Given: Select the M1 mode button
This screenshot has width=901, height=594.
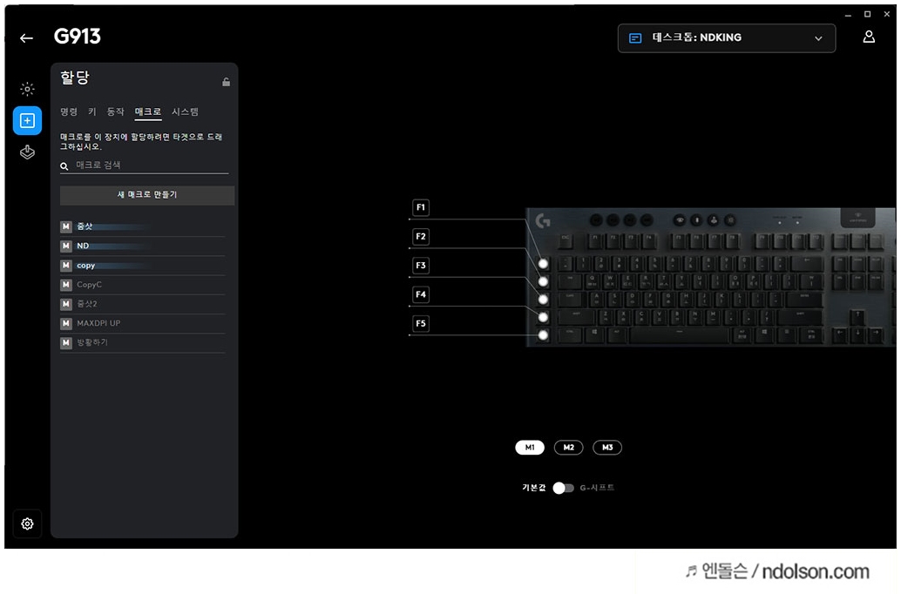Looking at the screenshot, I should point(530,448).
